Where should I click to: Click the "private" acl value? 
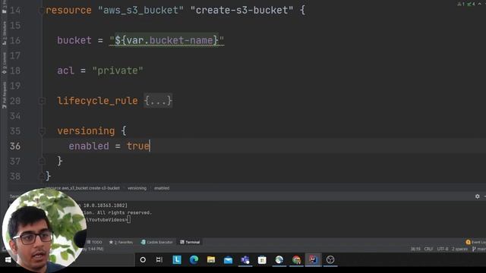118,71
